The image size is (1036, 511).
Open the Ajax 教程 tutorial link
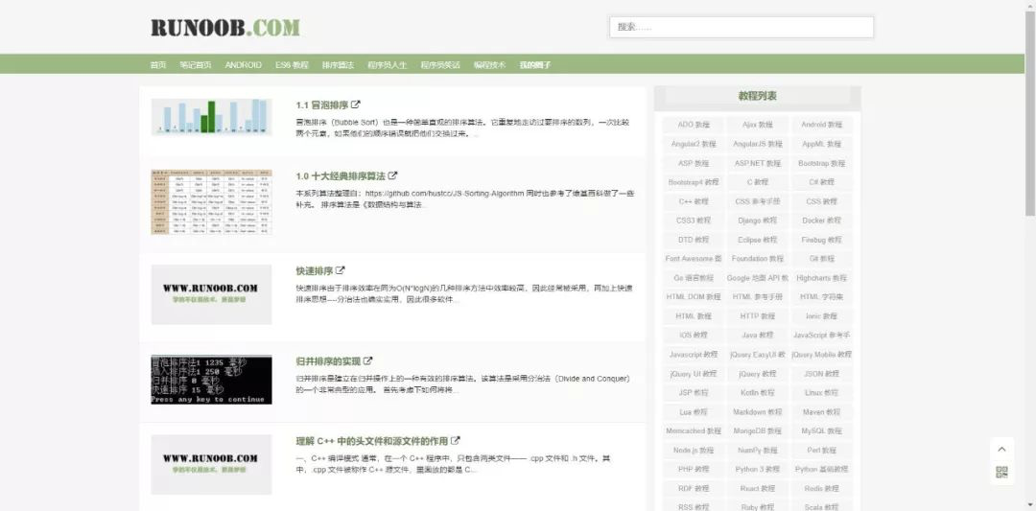[x=757, y=124]
